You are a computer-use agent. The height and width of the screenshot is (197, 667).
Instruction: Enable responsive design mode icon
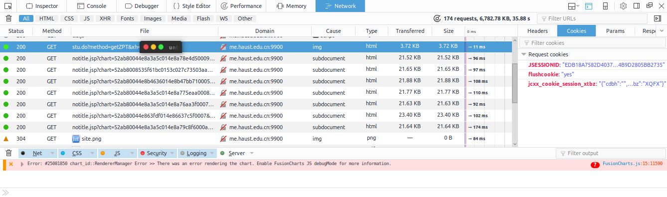pos(605,6)
